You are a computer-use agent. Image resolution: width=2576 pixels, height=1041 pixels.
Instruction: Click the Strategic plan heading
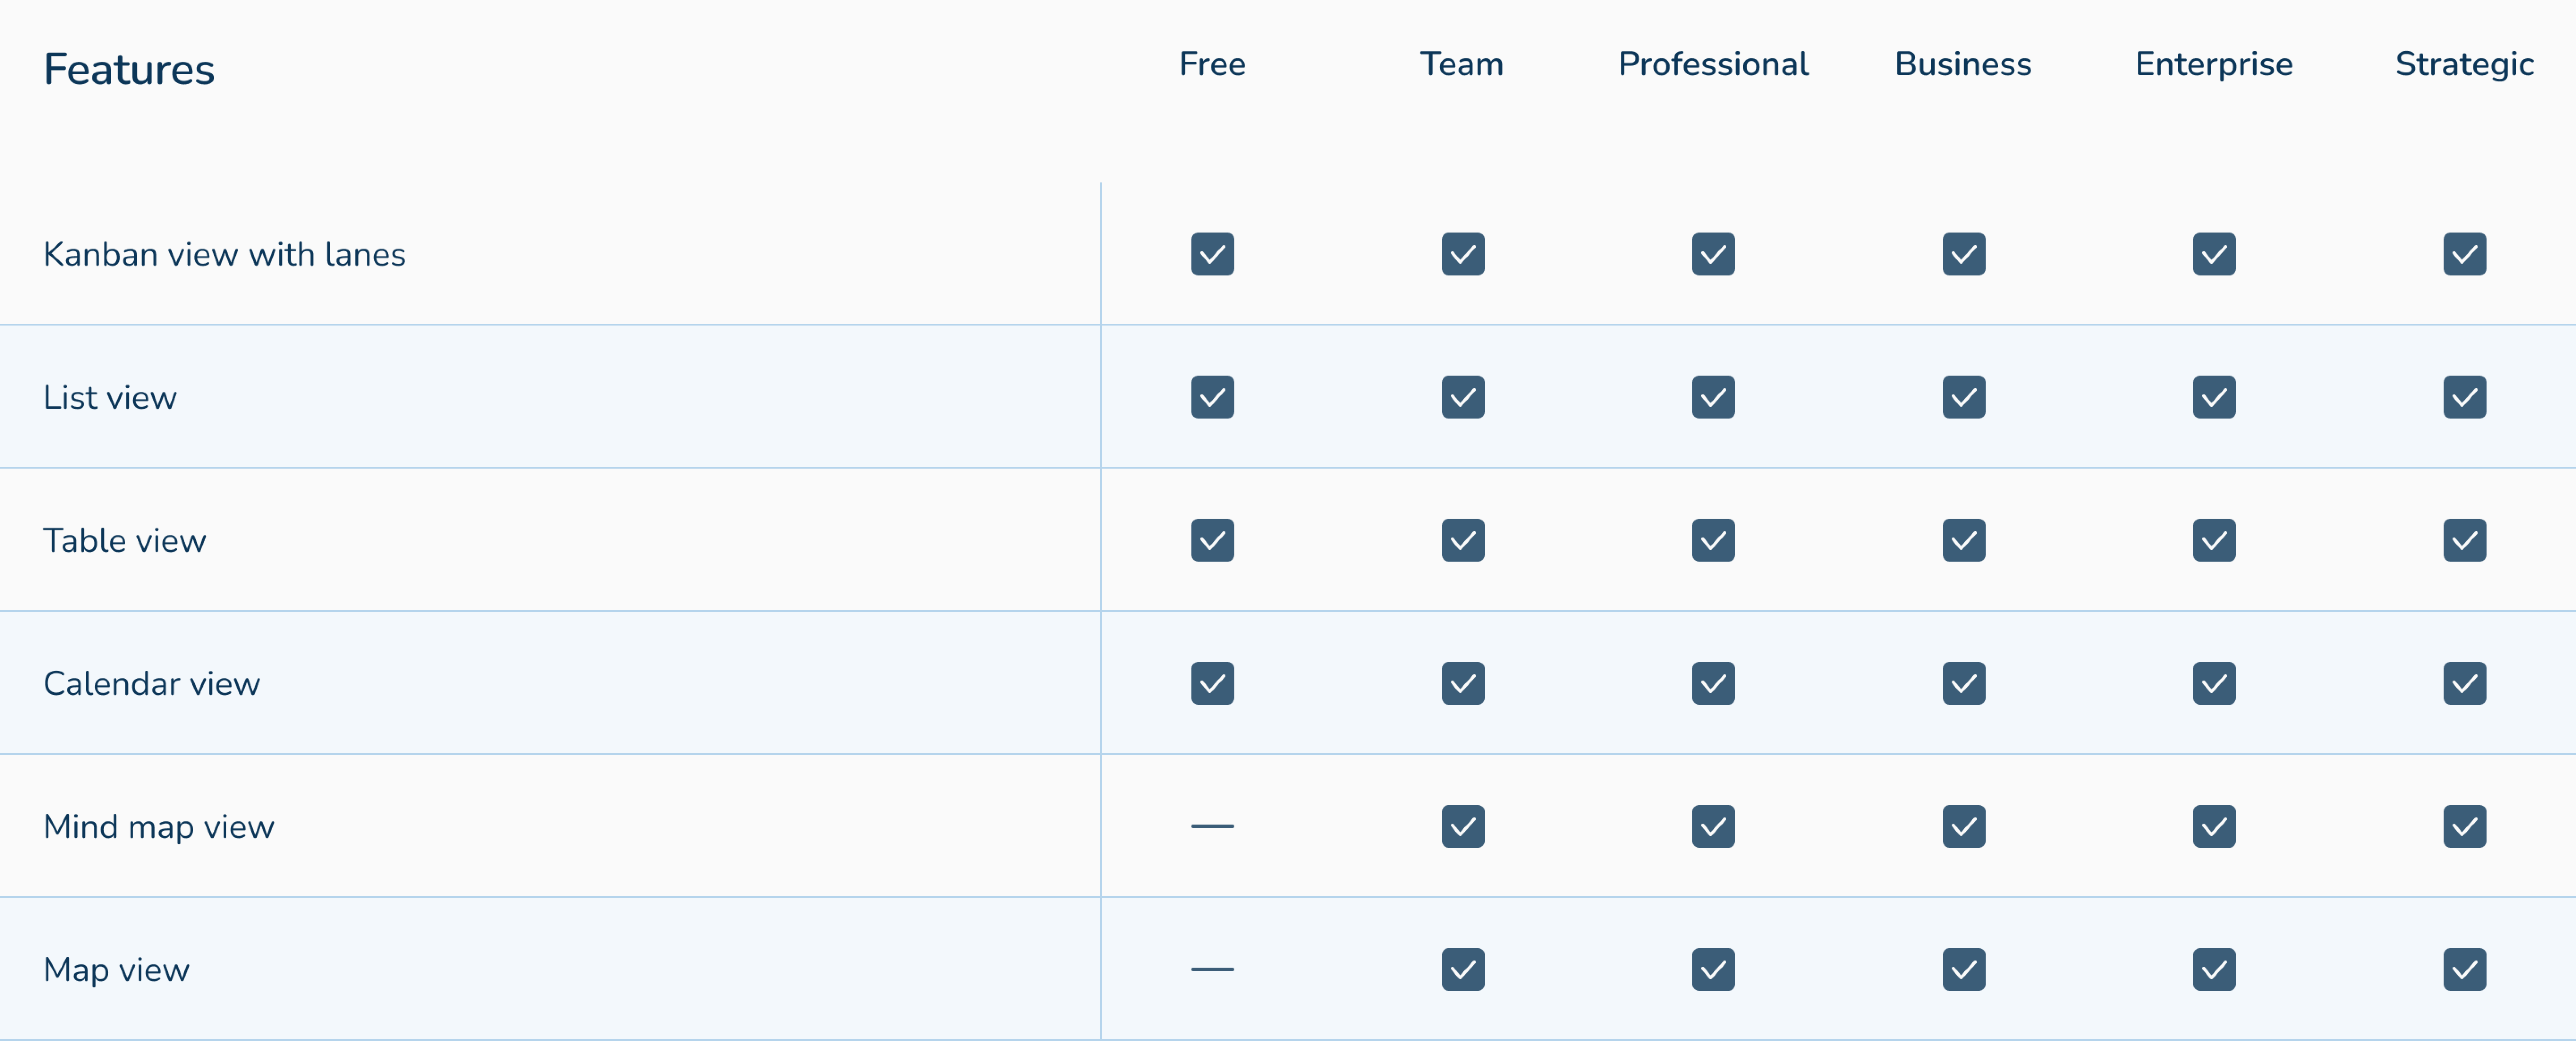(2464, 64)
